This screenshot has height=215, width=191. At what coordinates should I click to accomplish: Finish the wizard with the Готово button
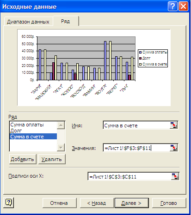(x=169, y=203)
